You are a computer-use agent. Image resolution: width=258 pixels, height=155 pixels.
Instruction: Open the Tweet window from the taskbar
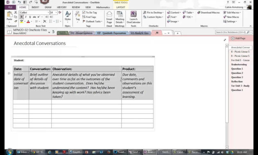tap(120, 152)
